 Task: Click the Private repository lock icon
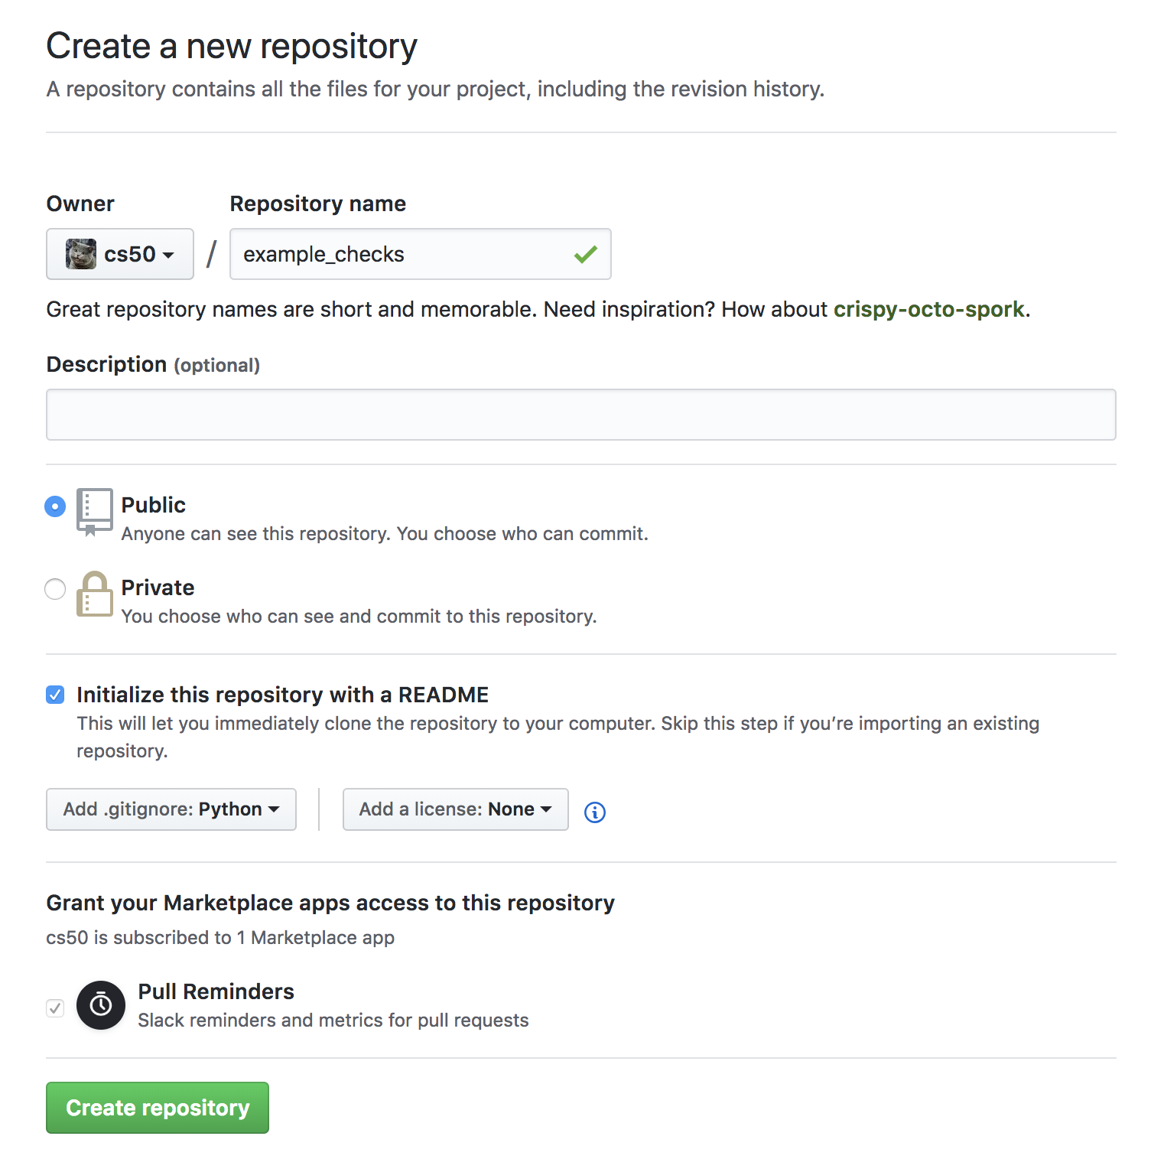point(95,594)
